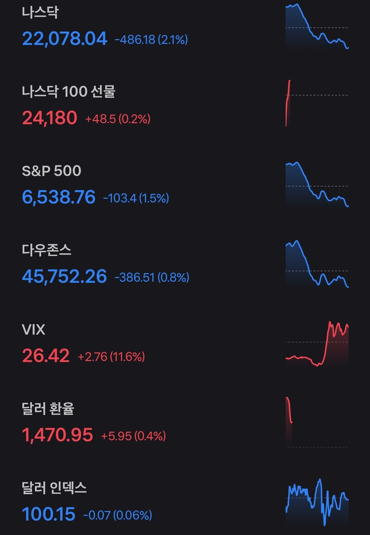Screen dimensions: 370x535
Task: Open the 다우존스 sparkline chart
Action: pos(317,264)
